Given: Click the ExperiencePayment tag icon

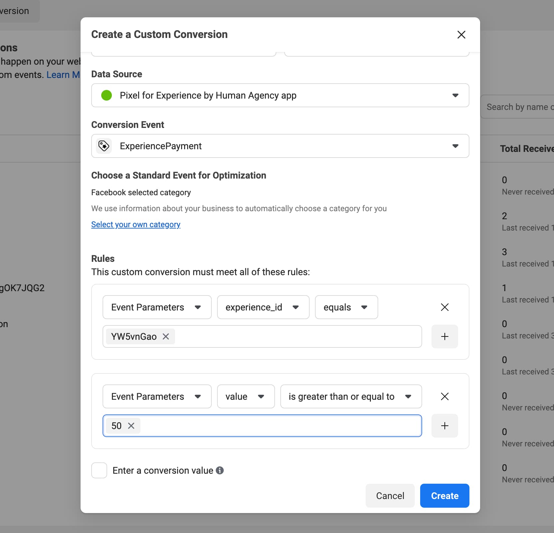Looking at the screenshot, I should pyautogui.click(x=104, y=146).
